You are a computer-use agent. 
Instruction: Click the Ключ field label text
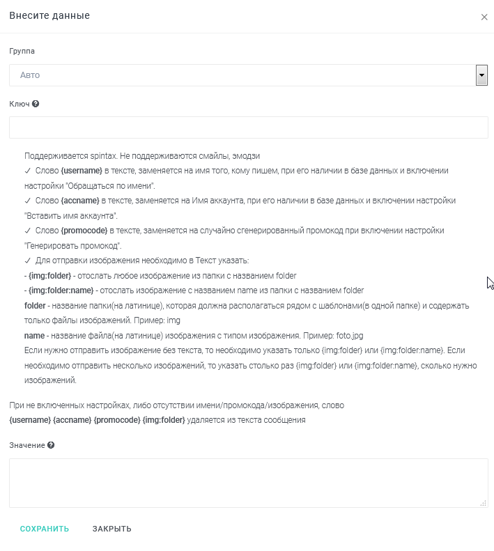click(x=19, y=104)
